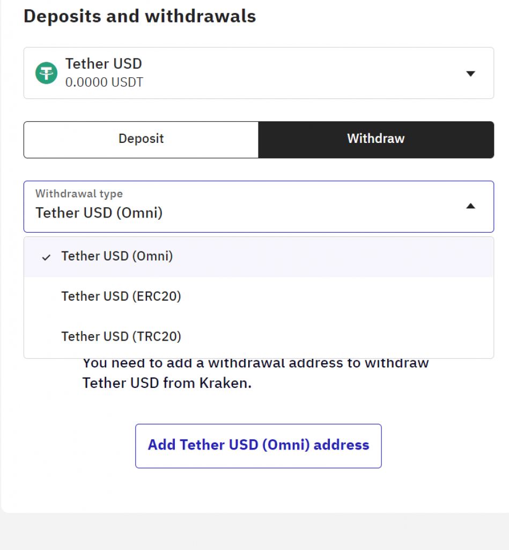Choose Tether USD (ERC20) option
The width and height of the screenshot is (509, 550).
tap(259, 296)
